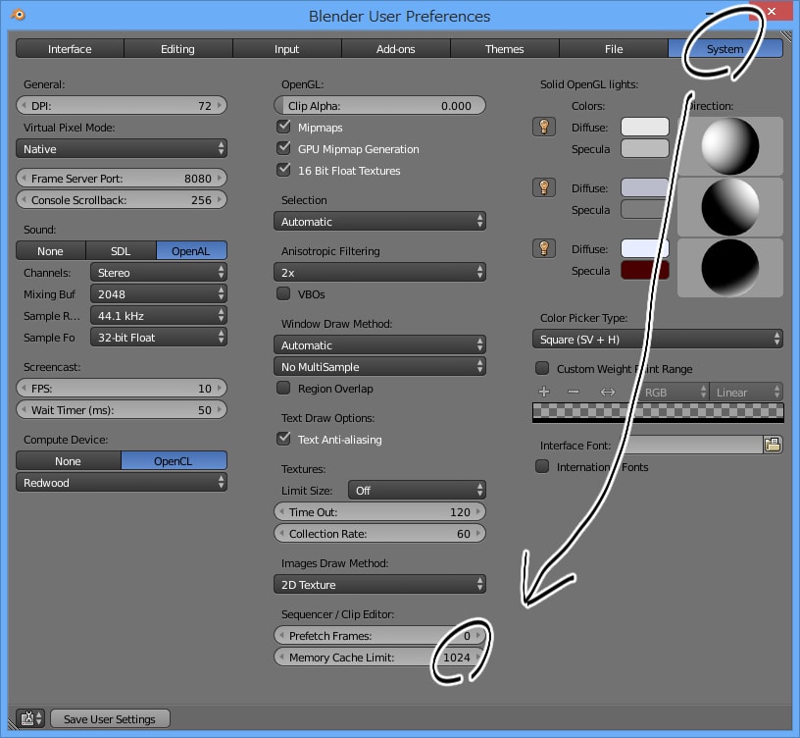This screenshot has width=800, height=738.
Task: Pick the first light's Diffuse color swatch
Action: 645,127
